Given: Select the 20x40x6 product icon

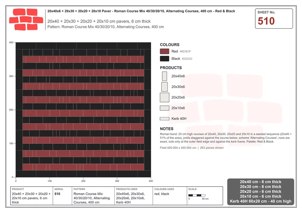Looking at the screenshot, I should pos(165,76).
